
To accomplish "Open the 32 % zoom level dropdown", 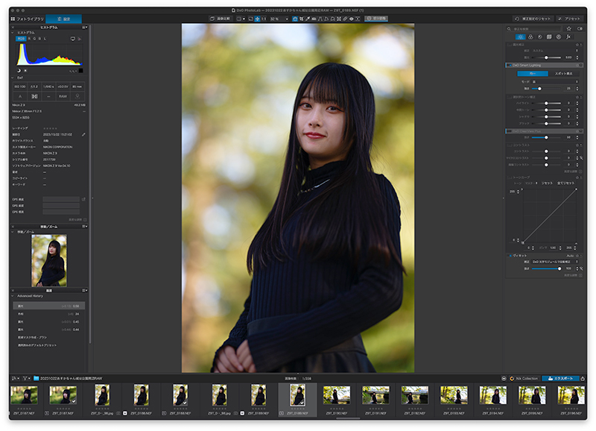I will pos(279,19).
